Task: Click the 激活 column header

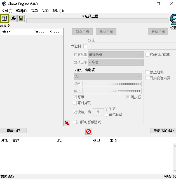Action: coord(6,141)
